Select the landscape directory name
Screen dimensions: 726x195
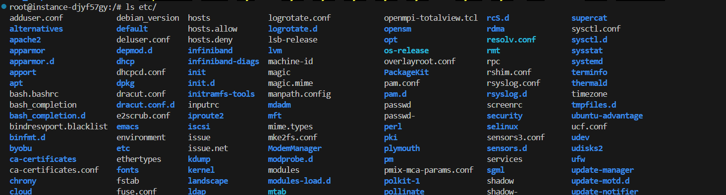click(208, 181)
